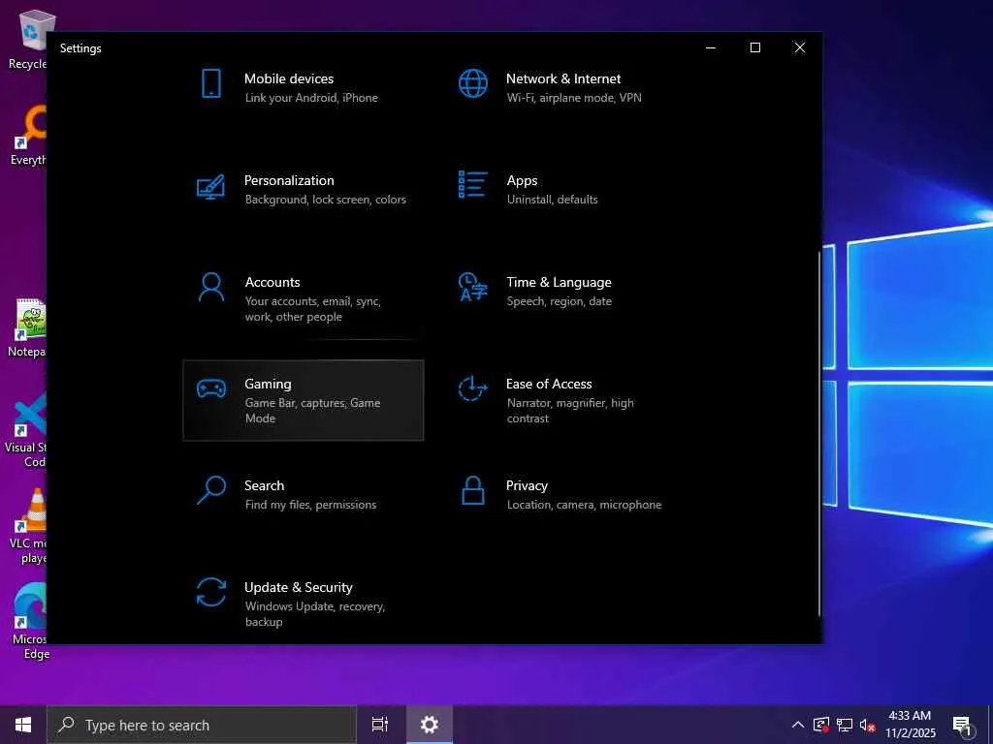The height and width of the screenshot is (744, 993).
Task: Click the Accounts person icon
Action: coord(211,288)
